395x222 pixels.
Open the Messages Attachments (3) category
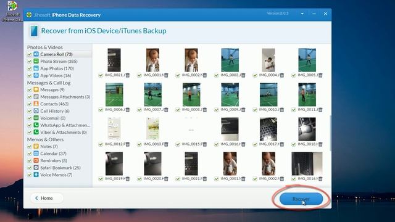pos(65,97)
